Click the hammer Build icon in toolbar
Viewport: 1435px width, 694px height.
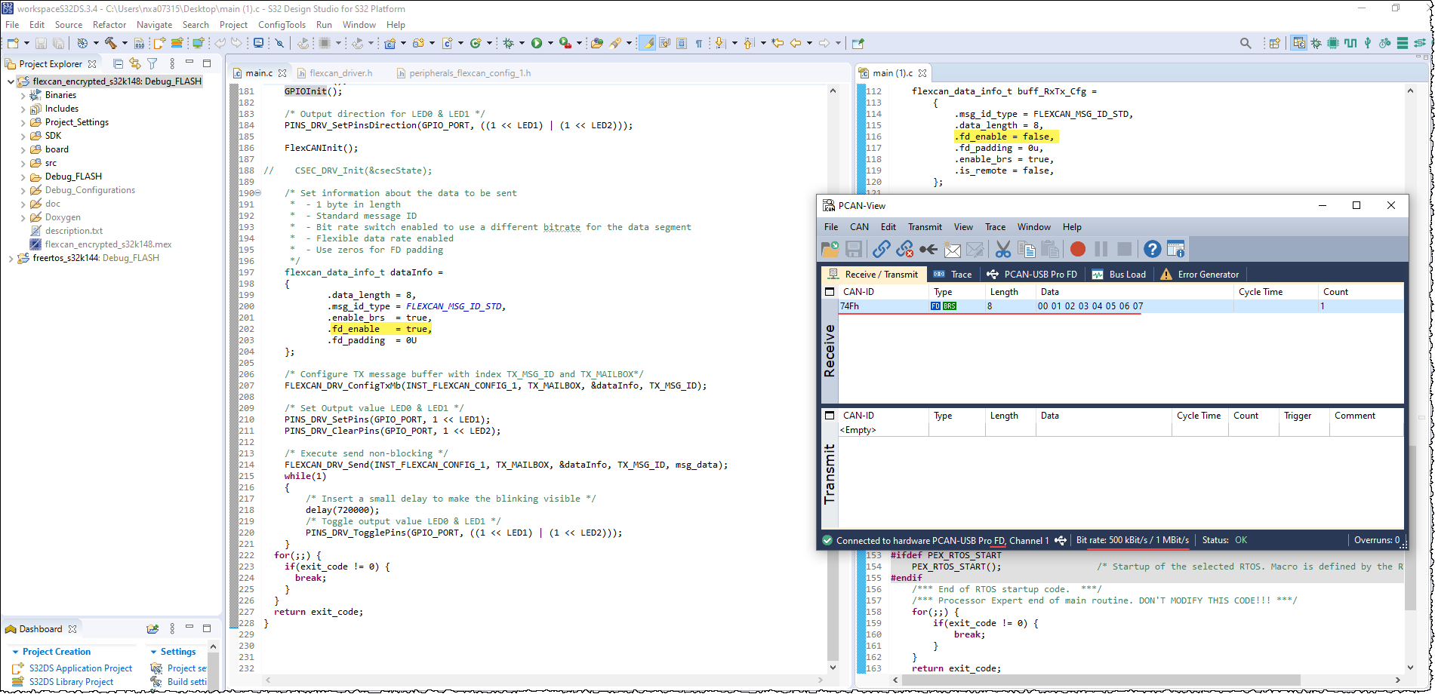point(110,43)
